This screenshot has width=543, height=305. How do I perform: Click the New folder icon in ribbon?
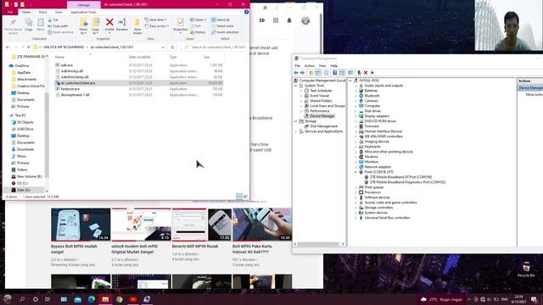point(137,23)
